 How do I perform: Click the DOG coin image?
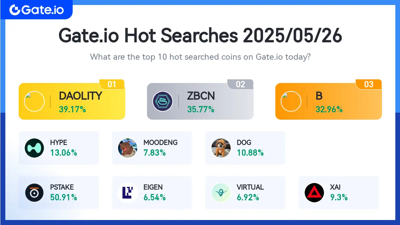[221, 148]
